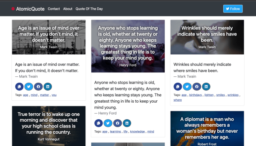
Task: Click the AtomicQuote brand name
Action: [30, 9]
